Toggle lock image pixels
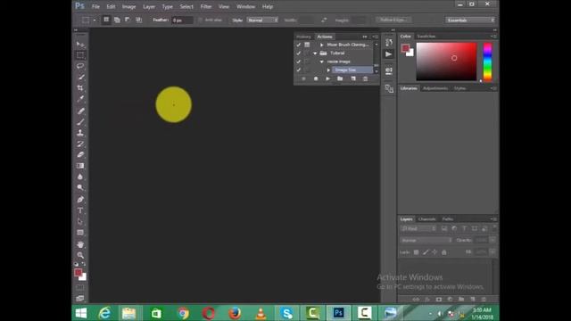Image resolution: width=571 pixels, height=321 pixels. (426, 251)
